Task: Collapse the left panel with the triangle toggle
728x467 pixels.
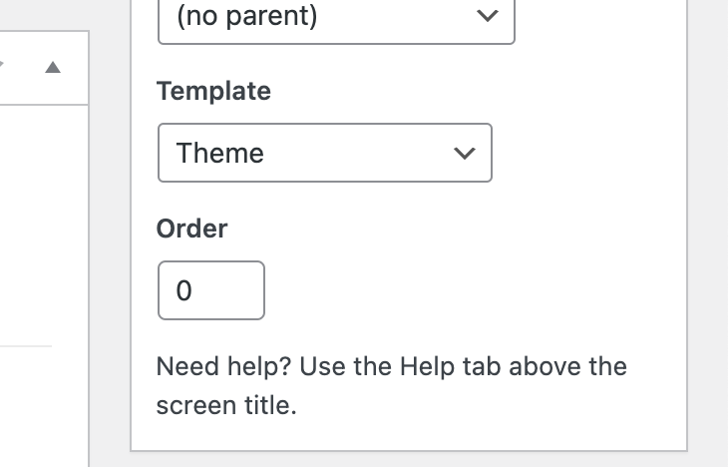Action: tap(54, 68)
